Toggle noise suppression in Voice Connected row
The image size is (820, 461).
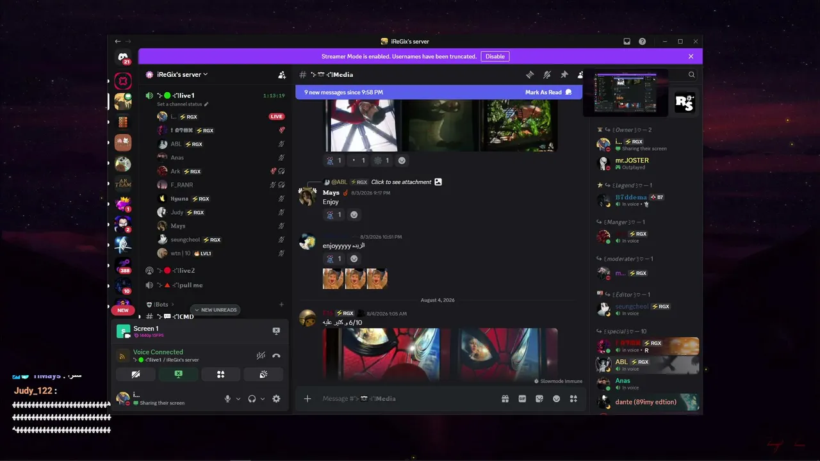261,355
